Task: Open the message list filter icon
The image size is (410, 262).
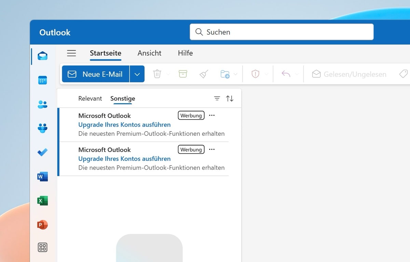Action: pos(217,98)
